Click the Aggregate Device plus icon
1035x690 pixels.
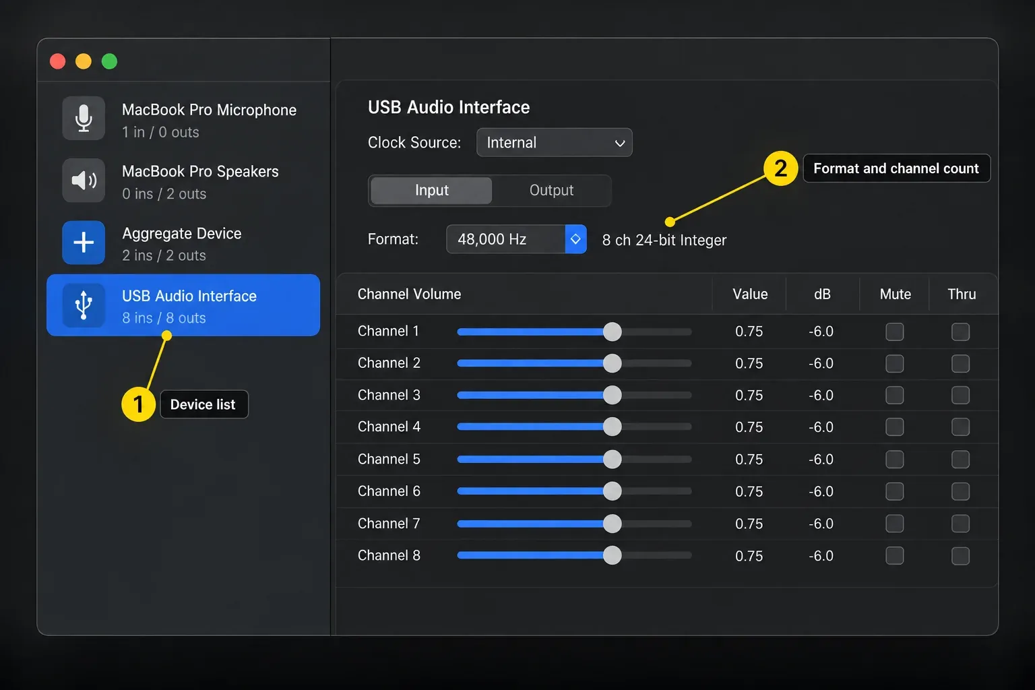pos(84,243)
